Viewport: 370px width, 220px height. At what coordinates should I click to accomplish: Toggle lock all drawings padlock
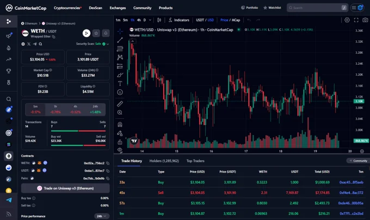coord(120,142)
